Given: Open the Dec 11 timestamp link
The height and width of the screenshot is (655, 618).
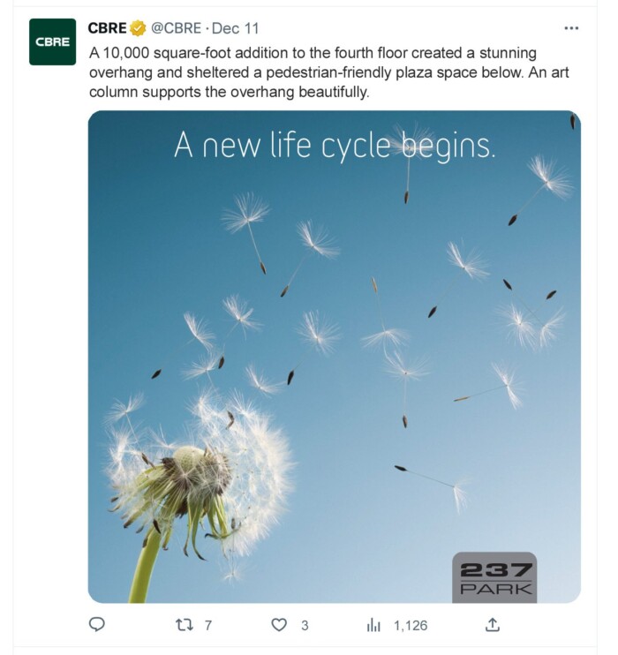Looking at the screenshot, I should click(x=234, y=28).
